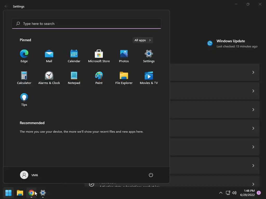Open Edge from pinned apps
The width and height of the screenshot is (266, 199).
[24, 56]
